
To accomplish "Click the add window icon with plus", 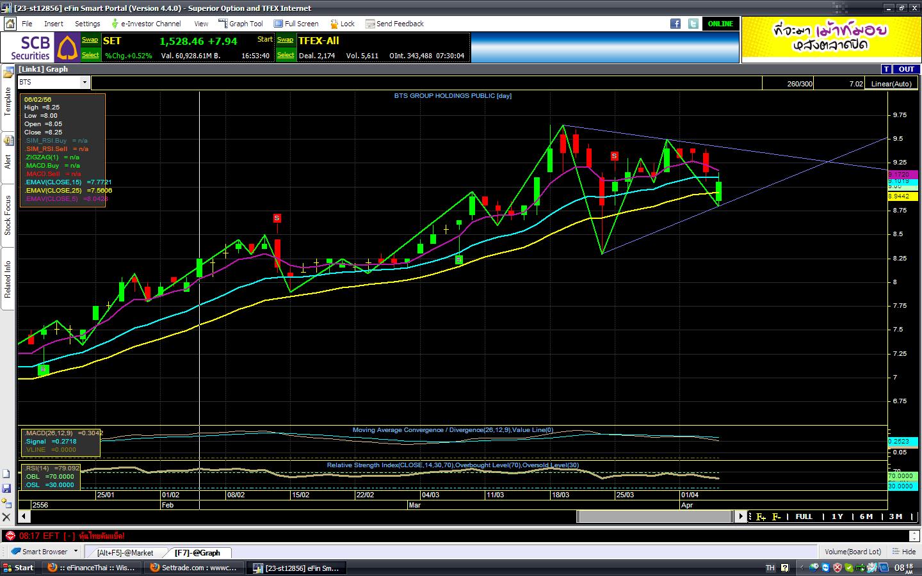I will [6, 502].
